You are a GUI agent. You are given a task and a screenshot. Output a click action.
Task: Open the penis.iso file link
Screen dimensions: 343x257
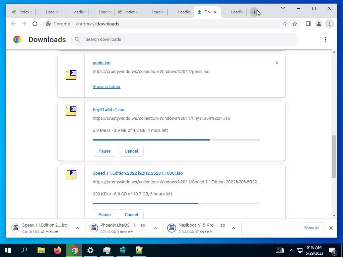coord(101,63)
